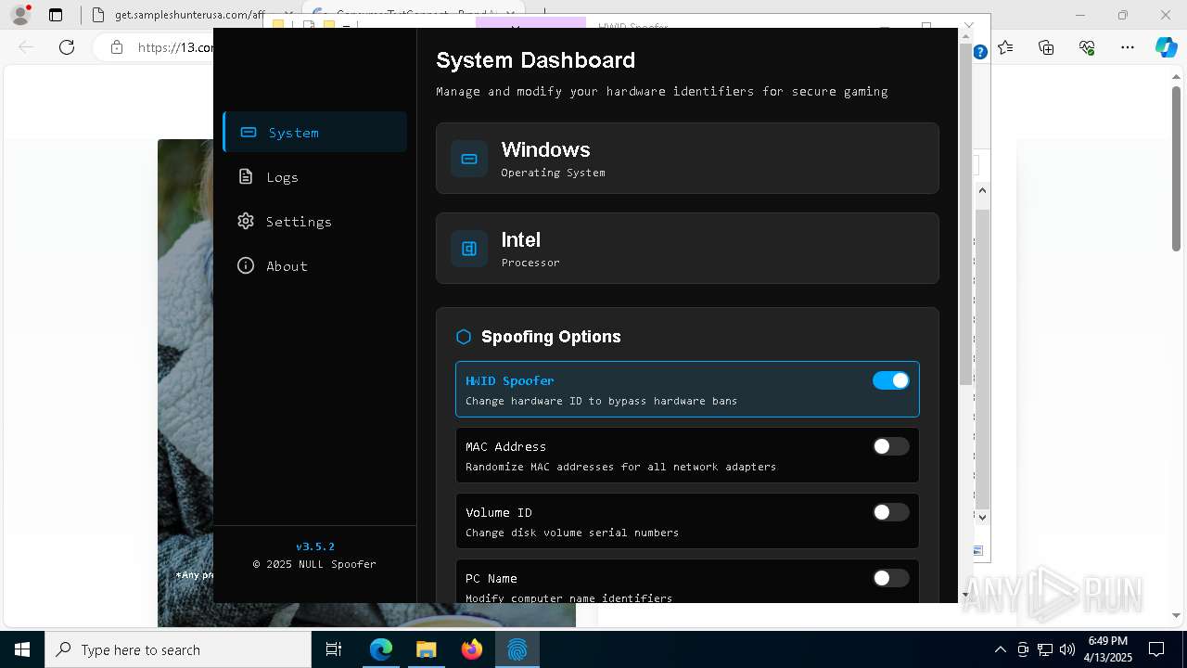Enable the PC Name toggle
This screenshot has width=1187, height=668.
(890, 578)
